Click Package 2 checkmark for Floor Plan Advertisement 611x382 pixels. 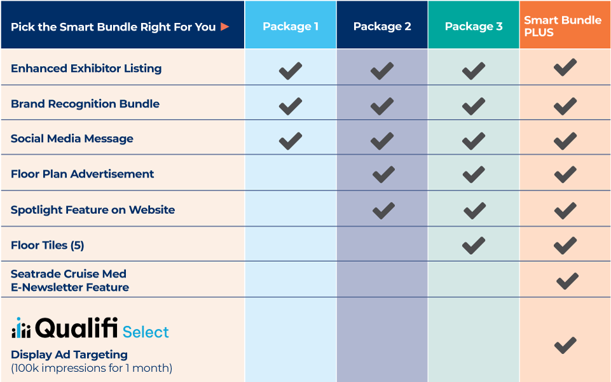click(383, 174)
